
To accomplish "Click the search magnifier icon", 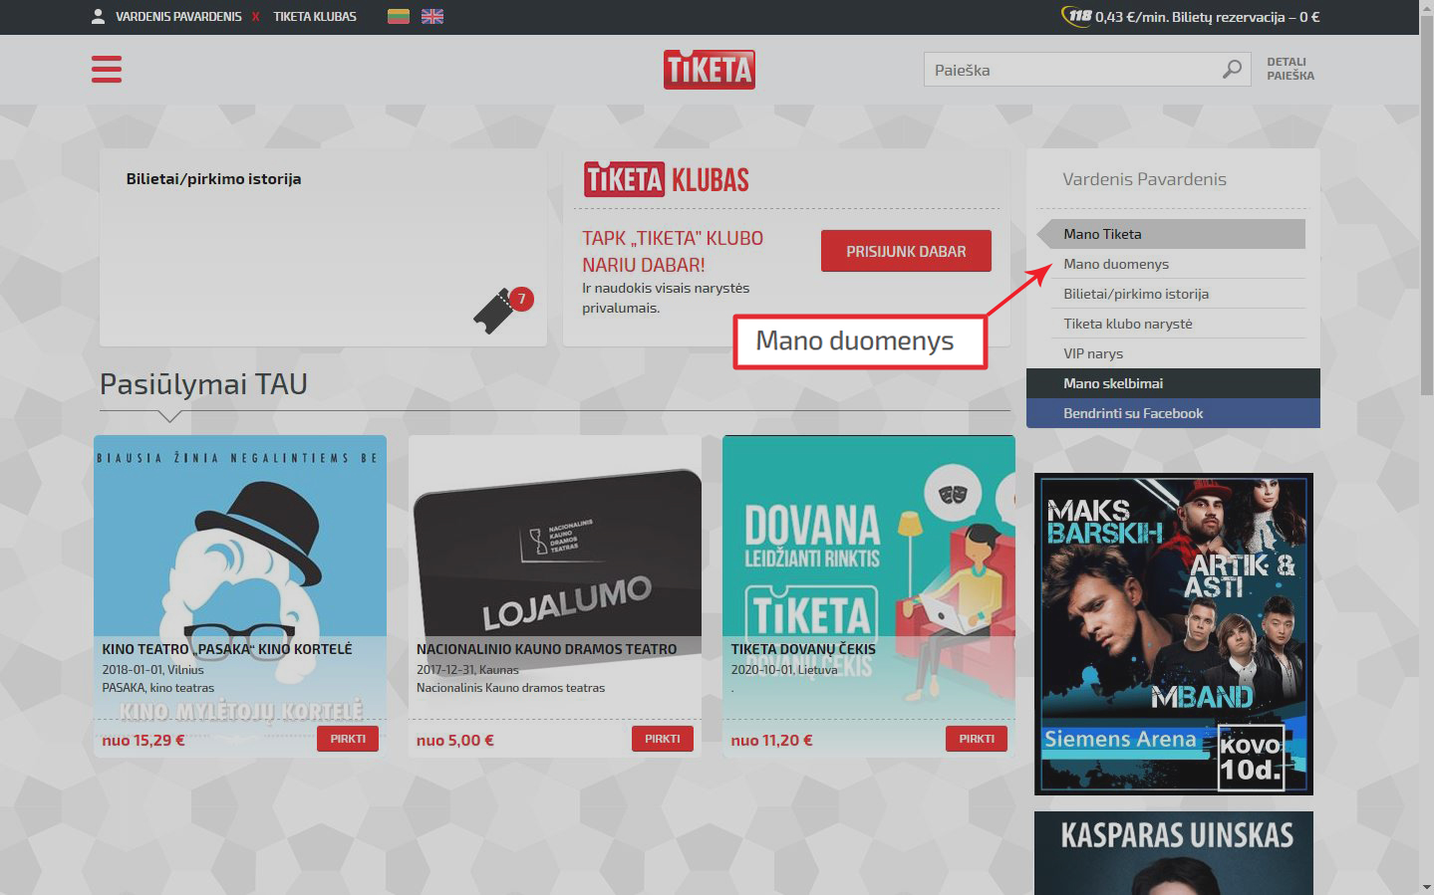I will [x=1233, y=70].
